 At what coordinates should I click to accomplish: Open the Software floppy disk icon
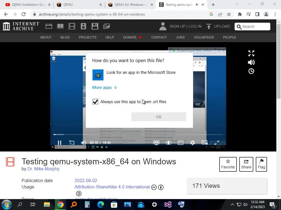95,26
